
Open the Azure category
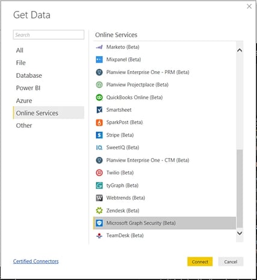pos(24,101)
